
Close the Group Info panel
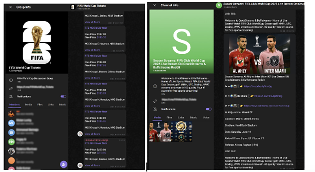tap(10, 7)
